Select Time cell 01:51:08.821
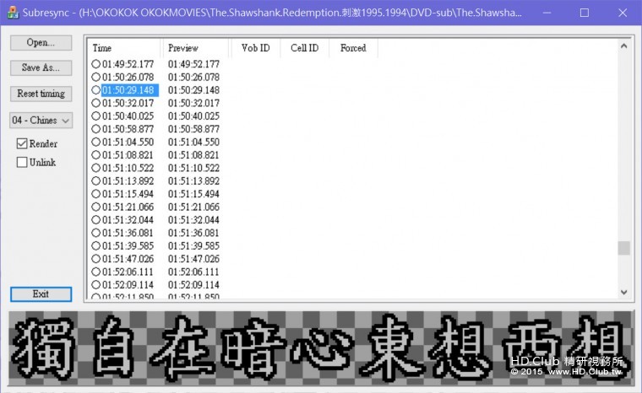 tap(128, 155)
